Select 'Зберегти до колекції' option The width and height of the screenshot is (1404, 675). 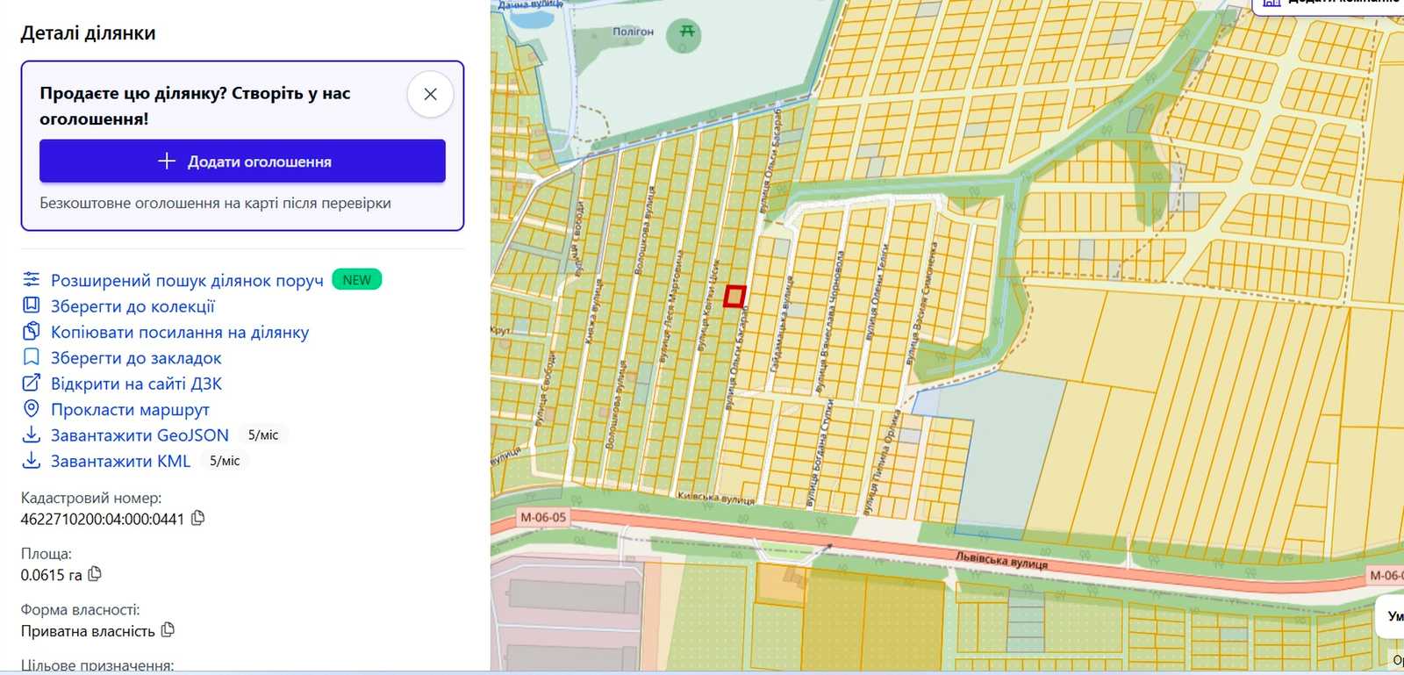coord(133,306)
